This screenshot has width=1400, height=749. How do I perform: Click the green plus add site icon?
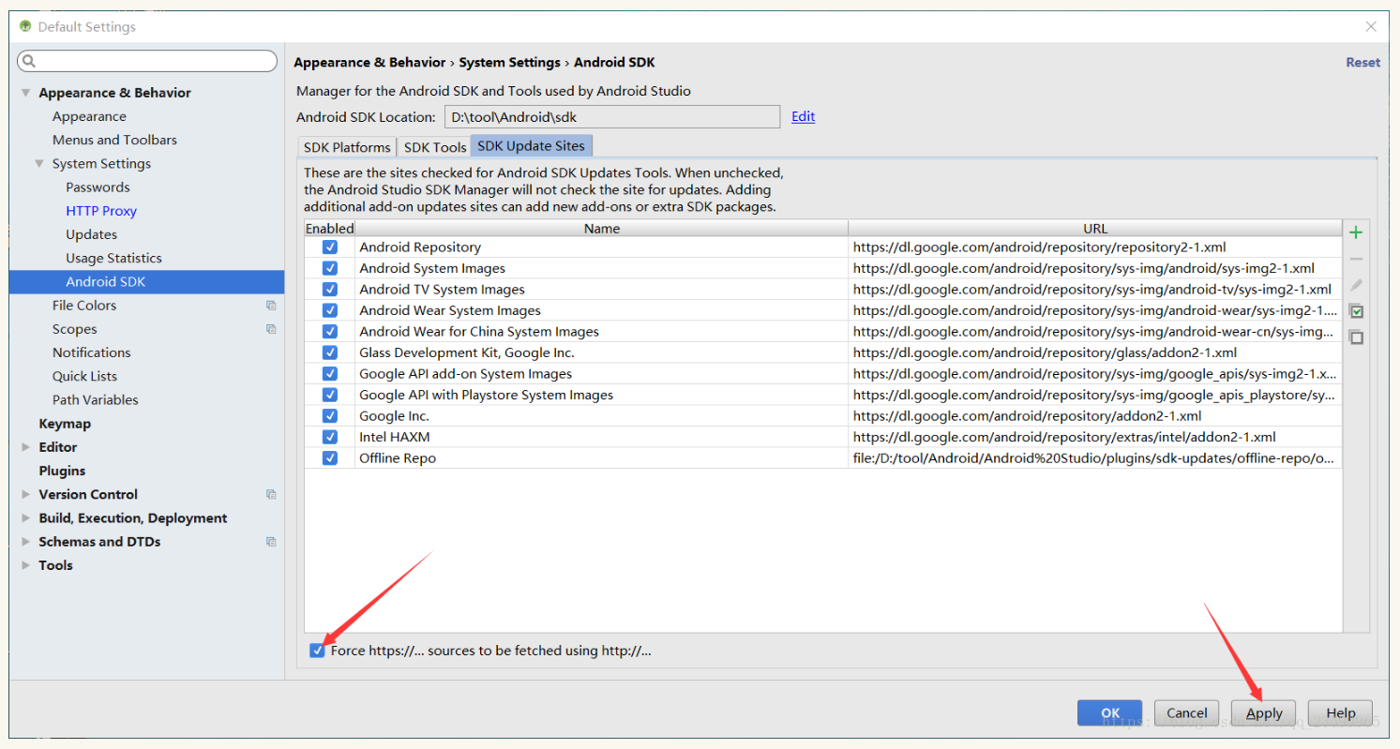pos(1355,232)
